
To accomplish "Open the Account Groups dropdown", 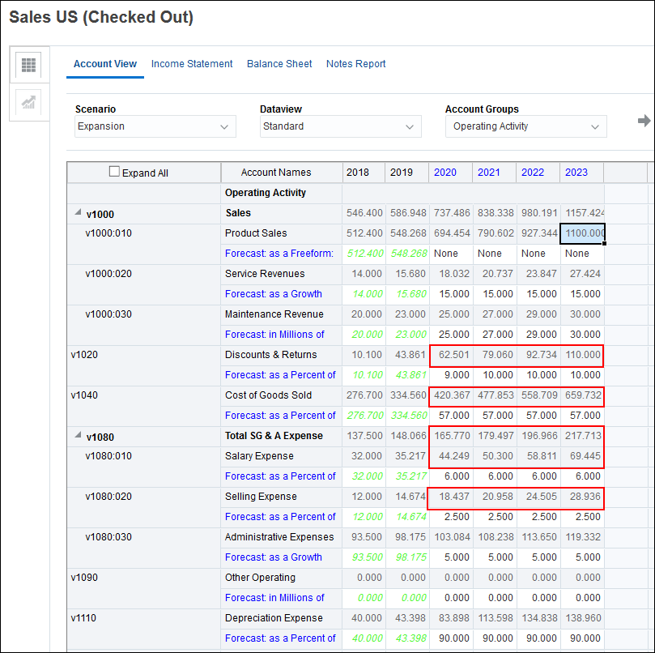I will [525, 126].
